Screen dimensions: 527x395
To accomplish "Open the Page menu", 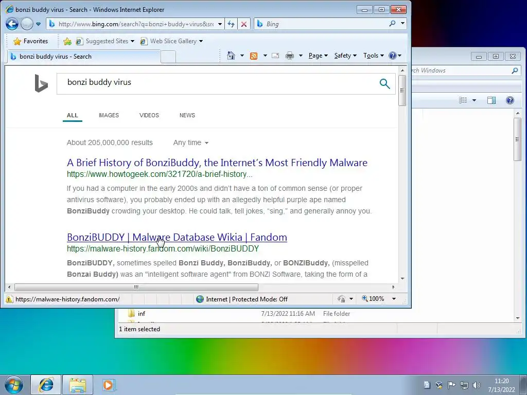I will (x=318, y=56).
